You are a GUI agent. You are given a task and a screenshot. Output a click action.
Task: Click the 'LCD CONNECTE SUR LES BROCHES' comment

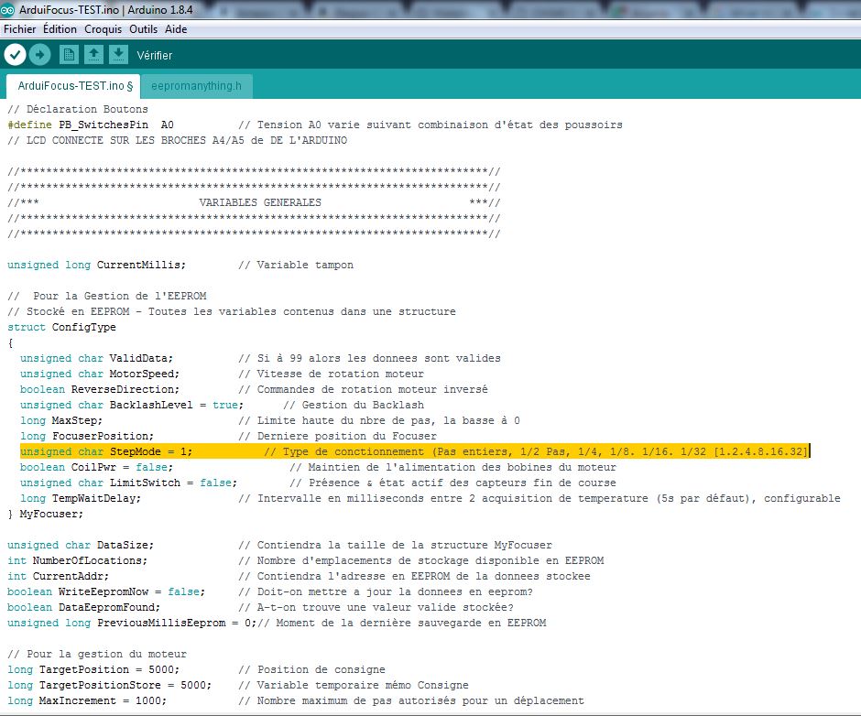(x=177, y=140)
